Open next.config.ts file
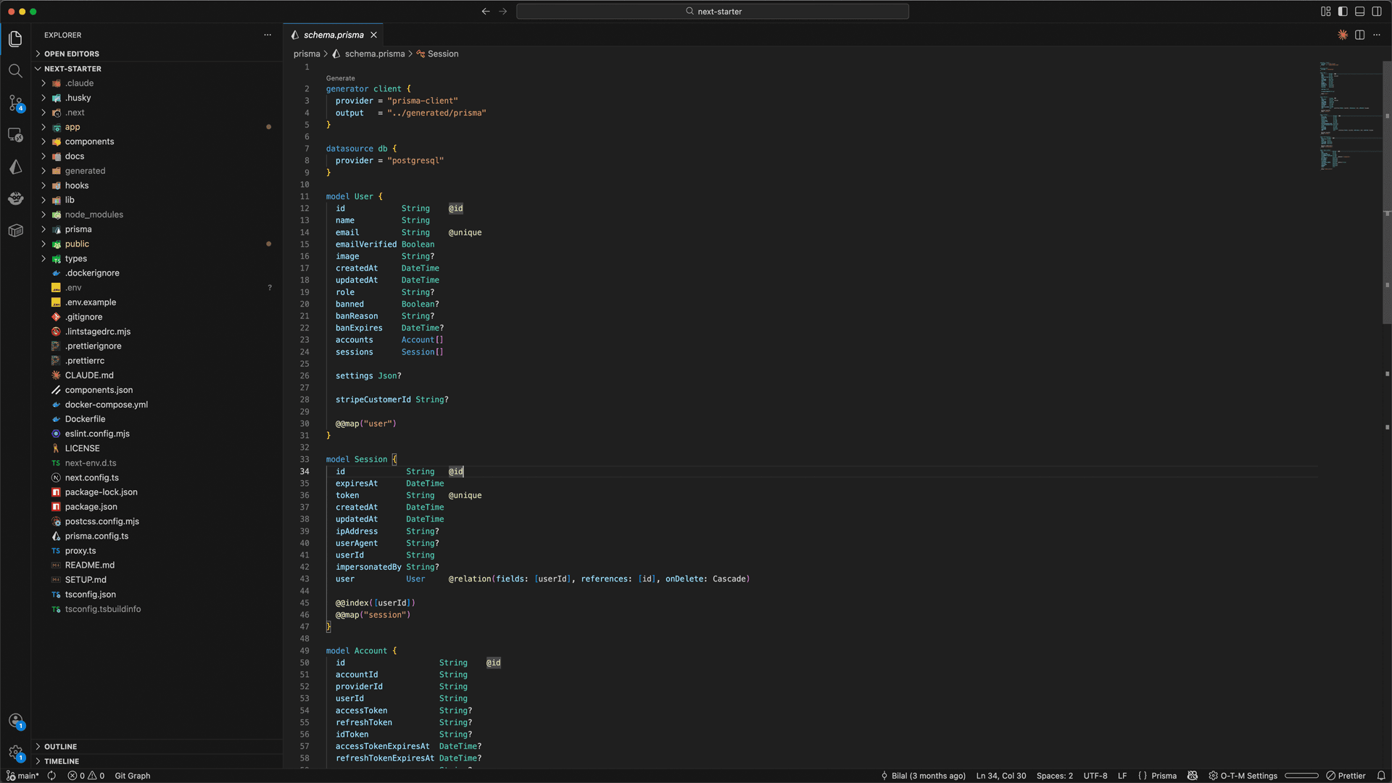1392x783 pixels. 91,478
